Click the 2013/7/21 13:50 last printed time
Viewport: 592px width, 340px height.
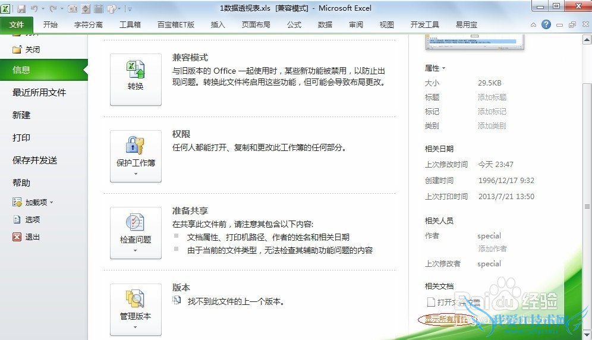pyautogui.click(x=506, y=197)
